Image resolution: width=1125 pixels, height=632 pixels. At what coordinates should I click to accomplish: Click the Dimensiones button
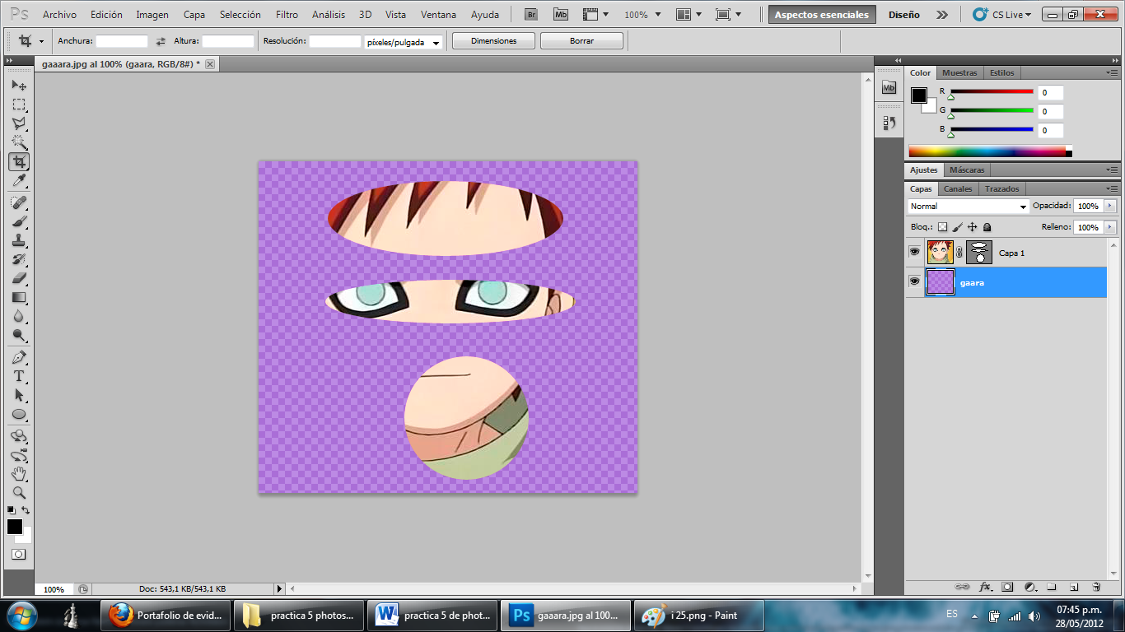493,41
